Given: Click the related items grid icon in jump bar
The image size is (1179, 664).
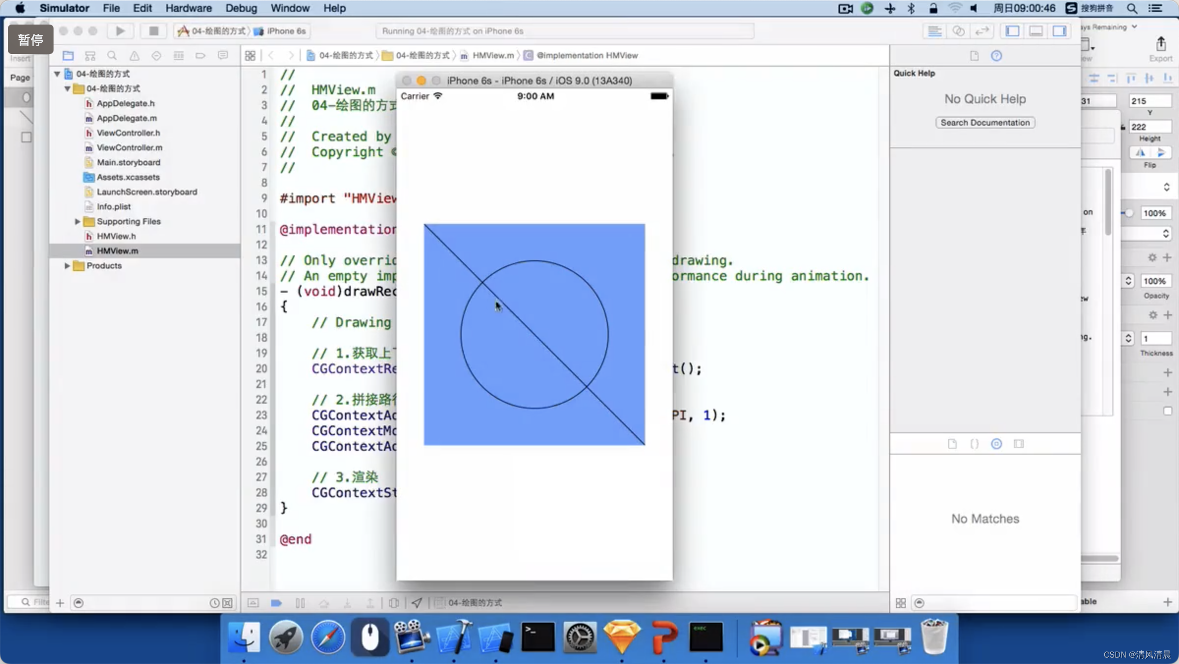Looking at the screenshot, I should coord(250,55).
